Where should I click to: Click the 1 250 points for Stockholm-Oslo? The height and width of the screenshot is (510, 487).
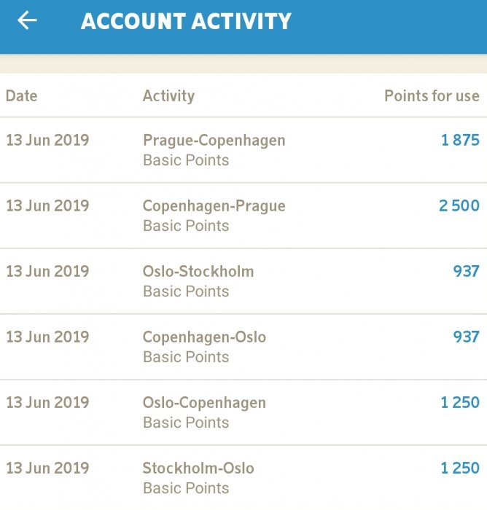[460, 468]
